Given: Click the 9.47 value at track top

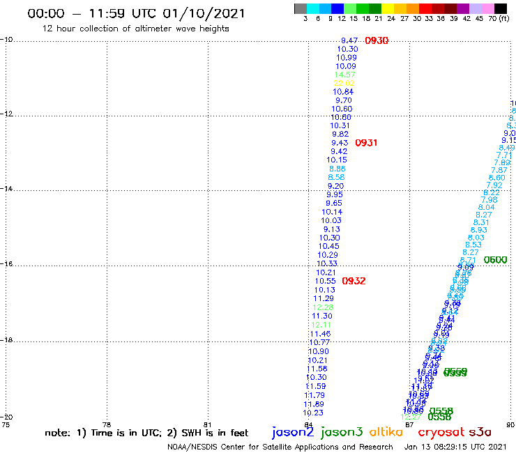Looking at the screenshot, I should (349, 40).
